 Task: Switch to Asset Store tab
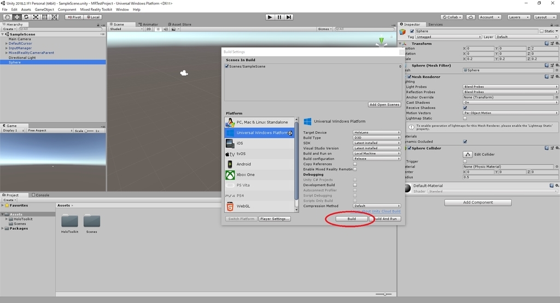click(x=179, y=25)
